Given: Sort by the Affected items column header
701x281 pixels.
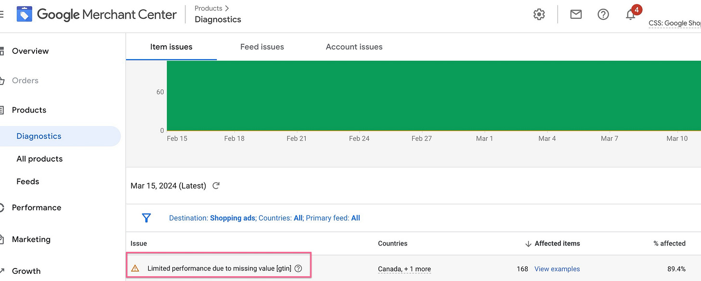Looking at the screenshot, I should click(557, 243).
